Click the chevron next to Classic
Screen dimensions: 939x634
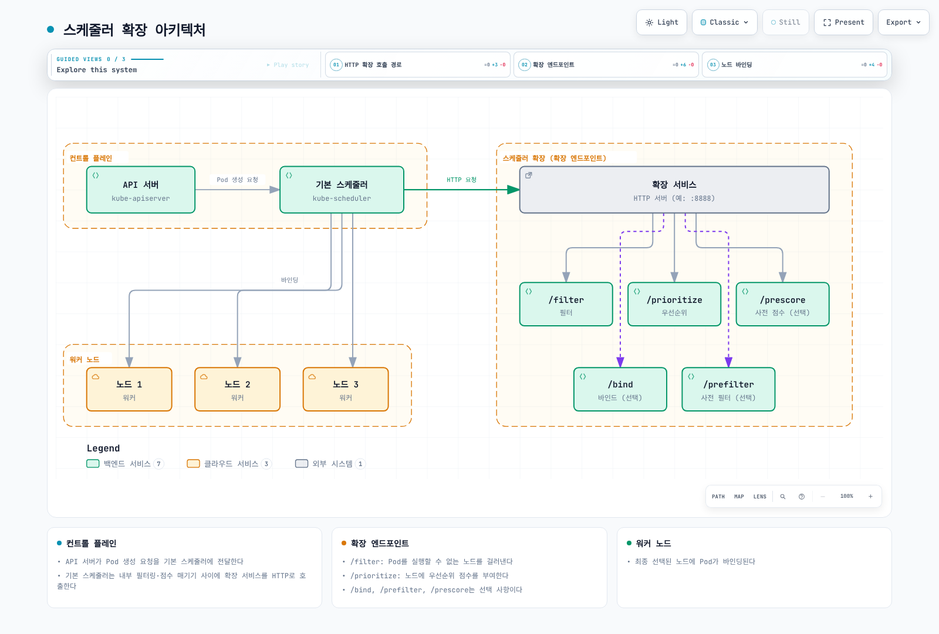coord(746,22)
